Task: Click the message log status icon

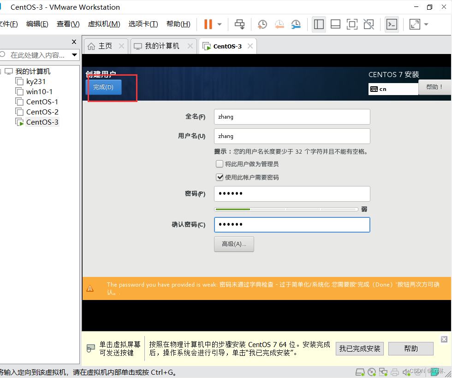Action: tap(434, 372)
